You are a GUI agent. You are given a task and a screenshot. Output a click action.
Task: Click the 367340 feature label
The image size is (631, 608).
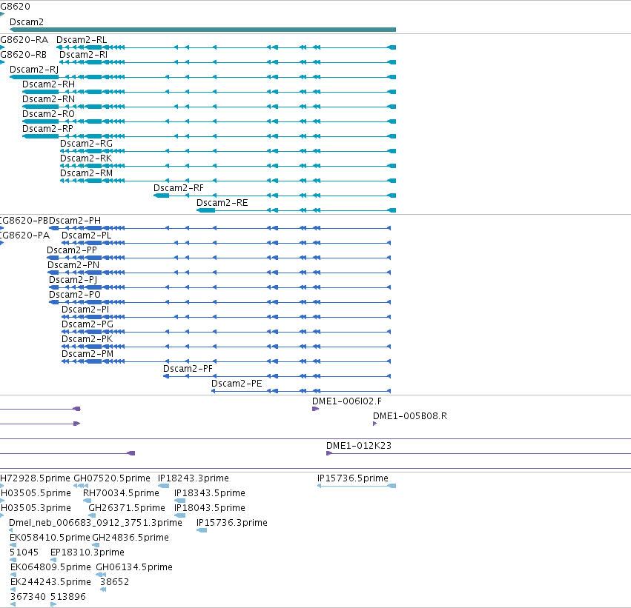27,598
